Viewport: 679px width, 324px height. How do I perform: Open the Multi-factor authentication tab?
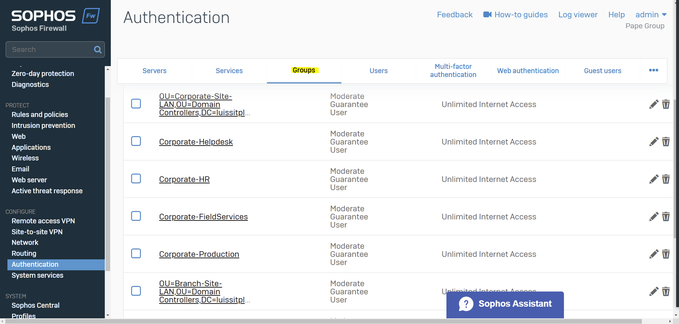point(453,71)
